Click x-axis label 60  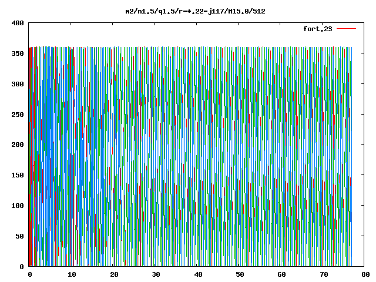pyautogui.click(x=282, y=274)
